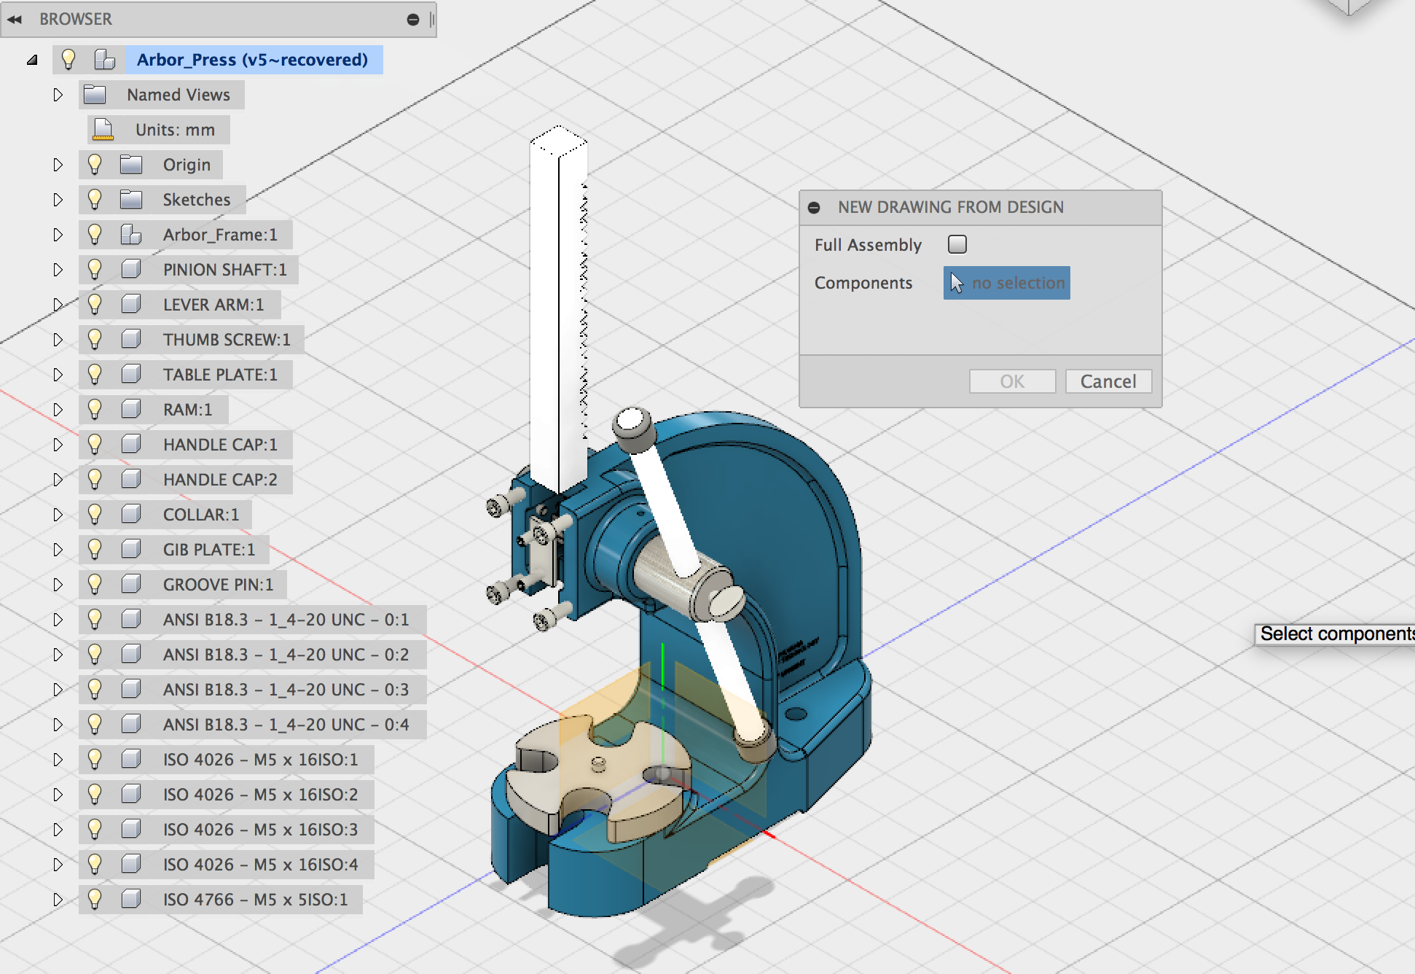Click the Units ruler document icon
This screenshot has width=1415, height=974.
pyautogui.click(x=103, y=129)
